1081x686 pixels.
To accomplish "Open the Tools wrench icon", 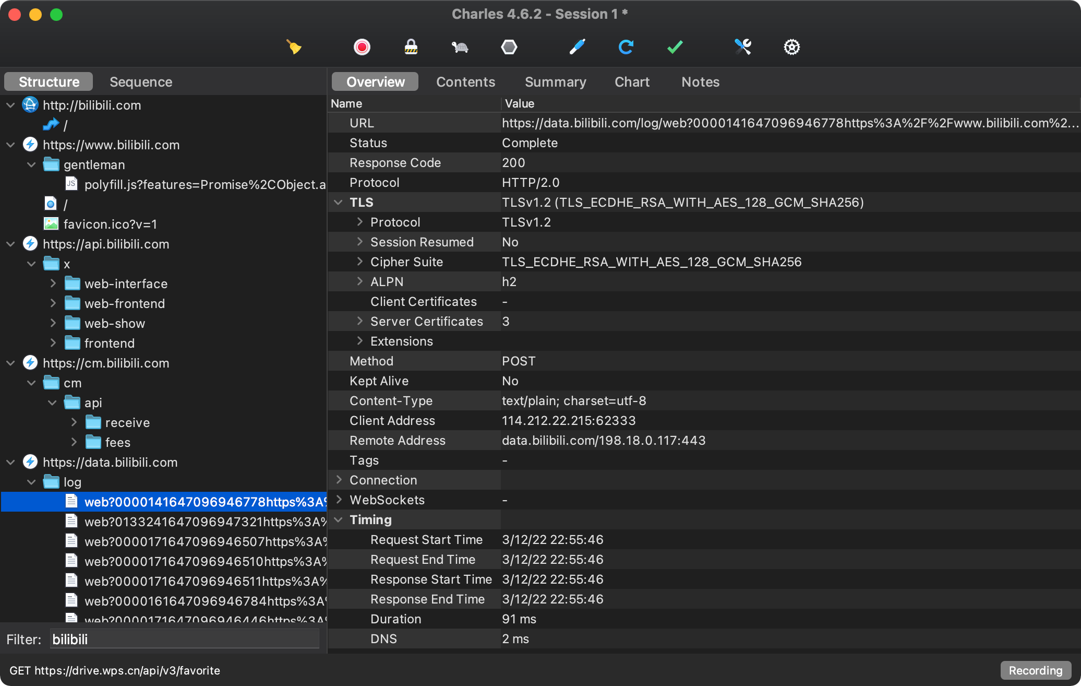I will coord(743,47).
